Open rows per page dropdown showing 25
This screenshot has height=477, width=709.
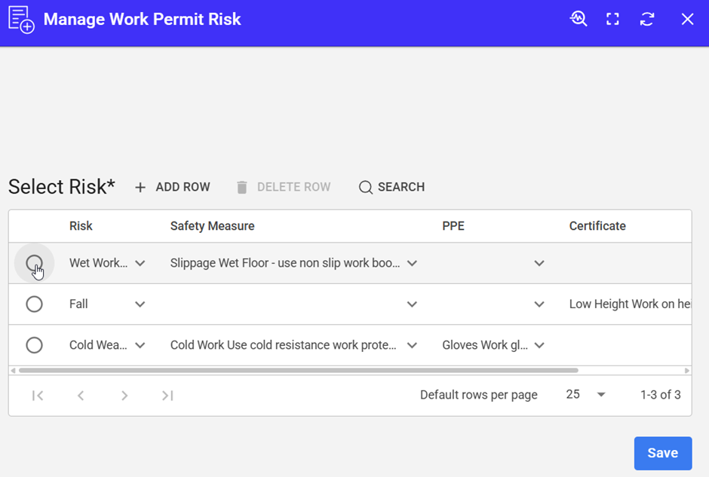pos(600,395)
